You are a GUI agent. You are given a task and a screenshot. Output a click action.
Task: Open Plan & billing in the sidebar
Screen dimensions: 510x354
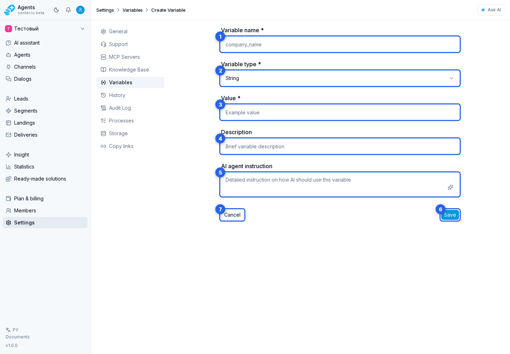point(45,199)
